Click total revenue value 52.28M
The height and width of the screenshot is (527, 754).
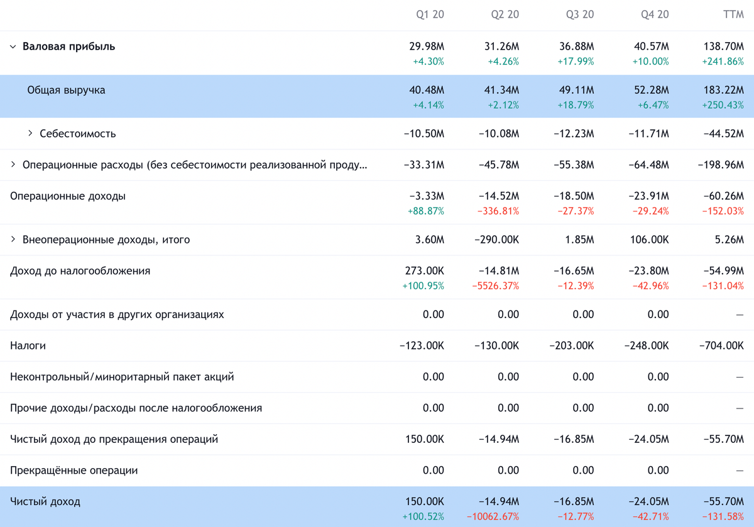click(652, 90)
